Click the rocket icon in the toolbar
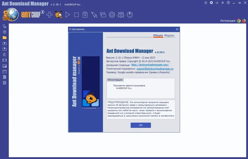Screen dimensions: 248x159 [x=94, y=15]
